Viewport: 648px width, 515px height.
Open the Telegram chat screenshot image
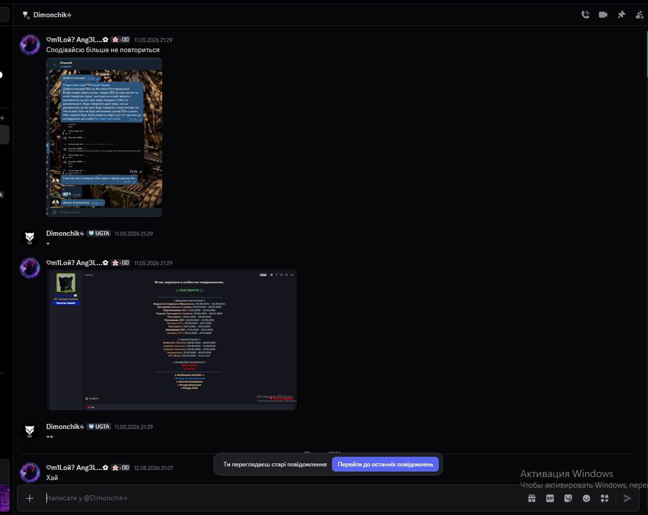tap(104, 137)
